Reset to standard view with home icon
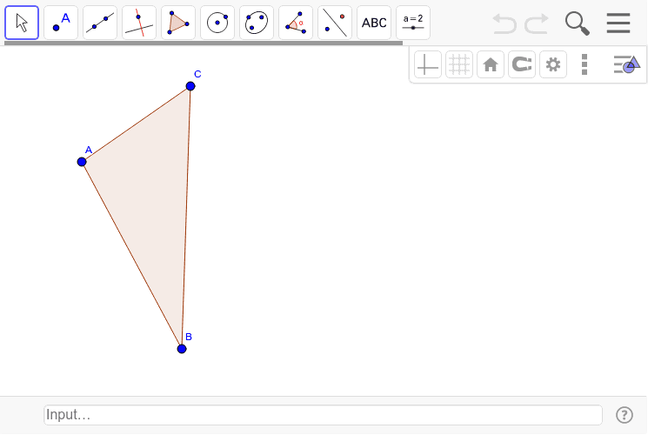 click(491, 65)
